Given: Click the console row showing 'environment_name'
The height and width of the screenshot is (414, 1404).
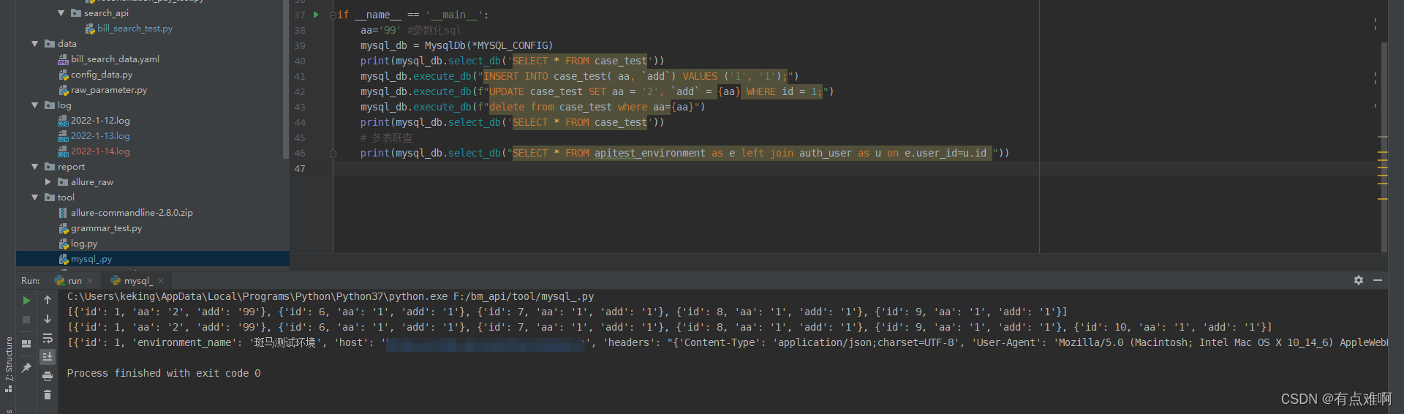Looking at the screenshot, I should click(x=728, y=342).
